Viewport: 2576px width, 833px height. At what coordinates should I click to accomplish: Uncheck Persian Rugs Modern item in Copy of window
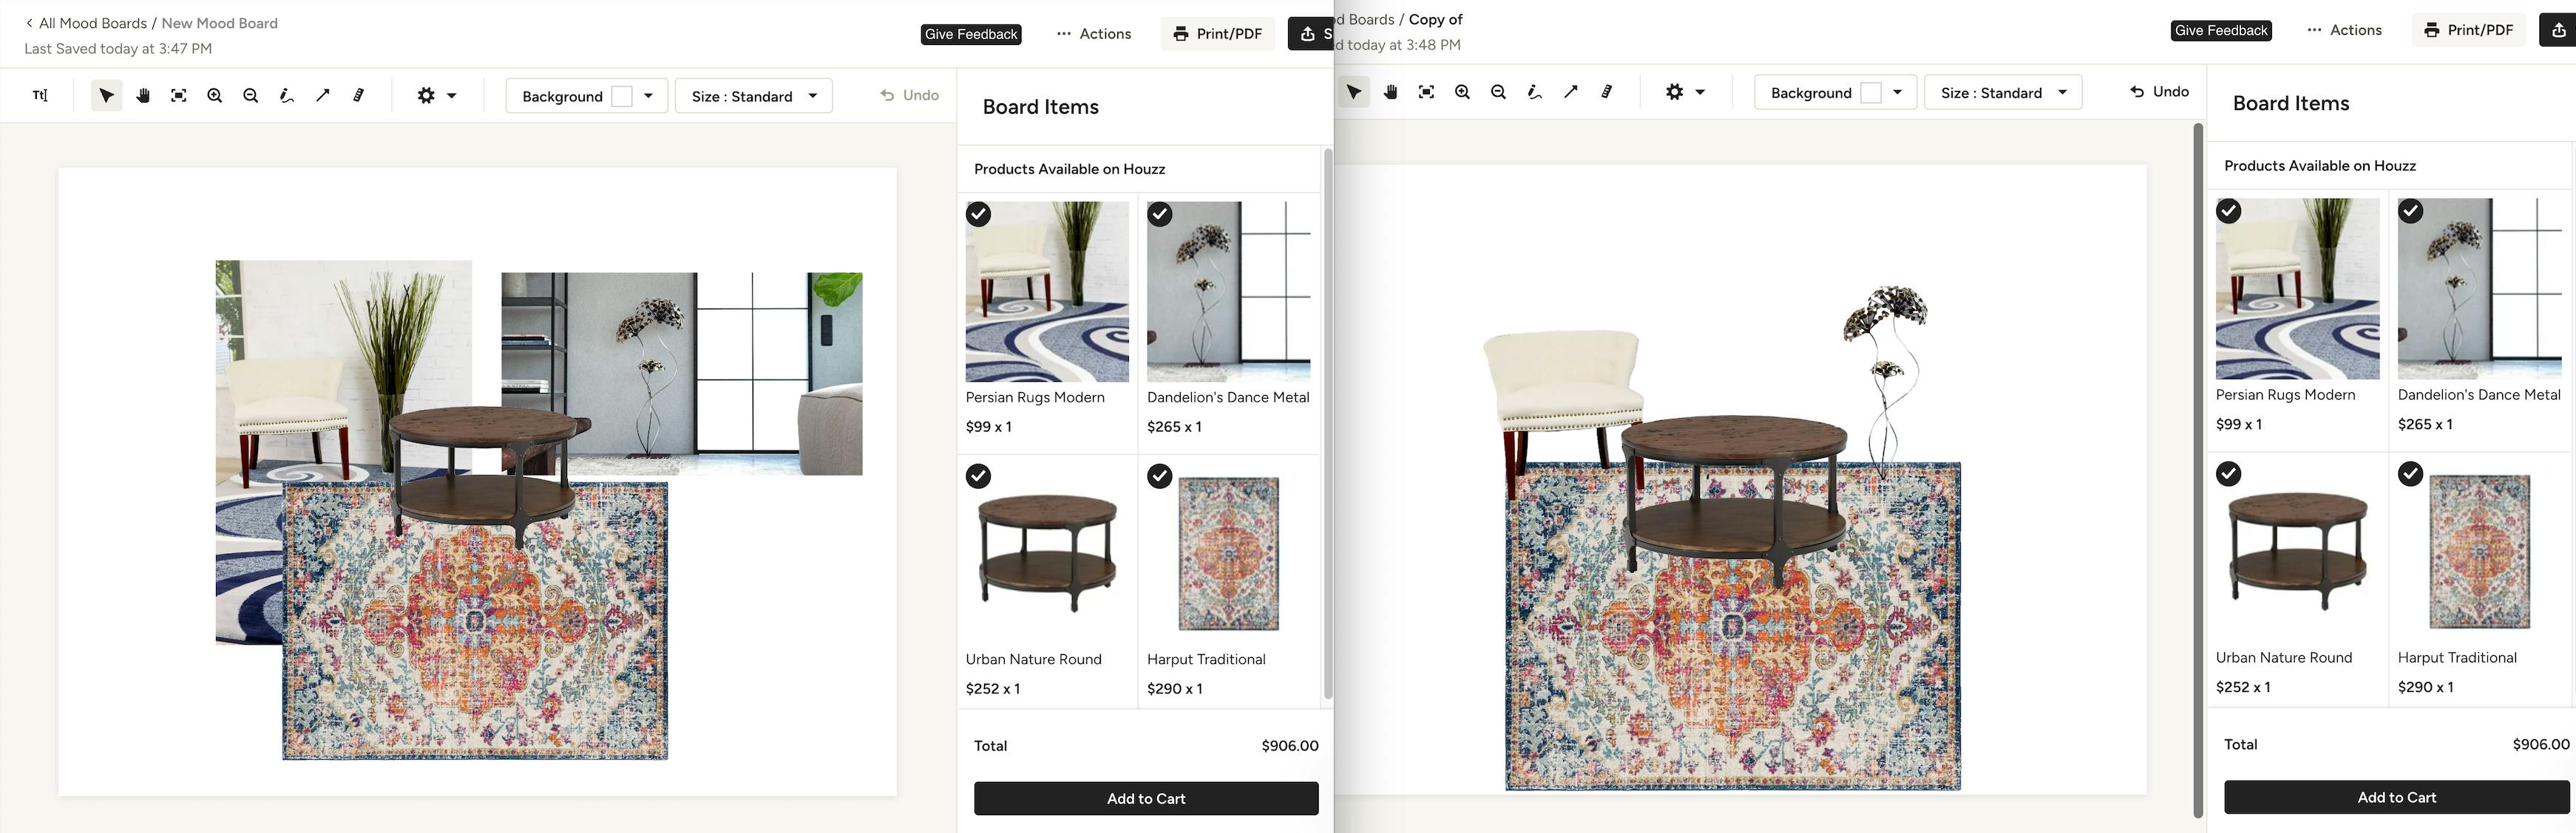2229,210
